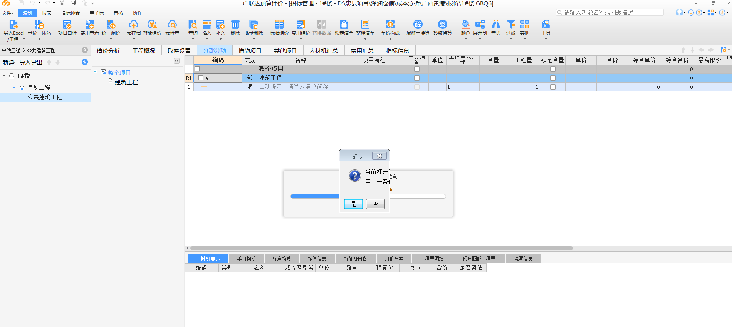Collapse the 整个项目 table row

click(x=197, y=69)
